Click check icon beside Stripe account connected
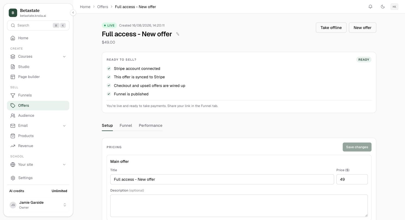Image resolution: width=405 pixels, height=220 pixels. point(109,69)
